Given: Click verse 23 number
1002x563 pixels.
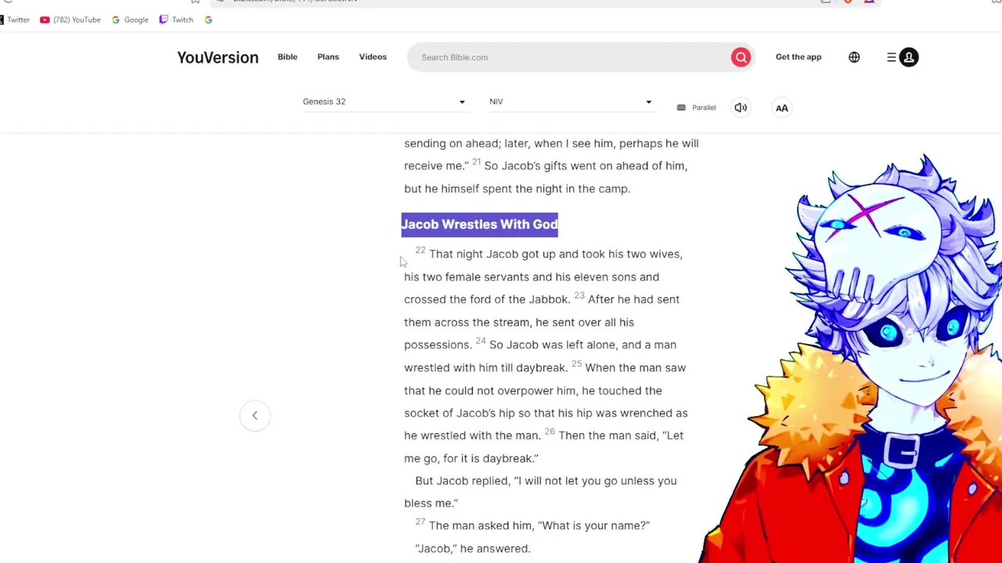Looking at the screenshot, I should point(579,296).
